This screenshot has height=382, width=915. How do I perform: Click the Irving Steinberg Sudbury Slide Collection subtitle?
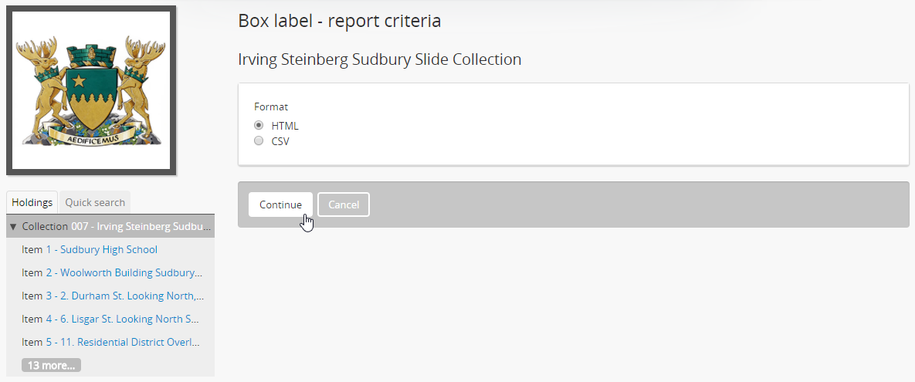379,59
